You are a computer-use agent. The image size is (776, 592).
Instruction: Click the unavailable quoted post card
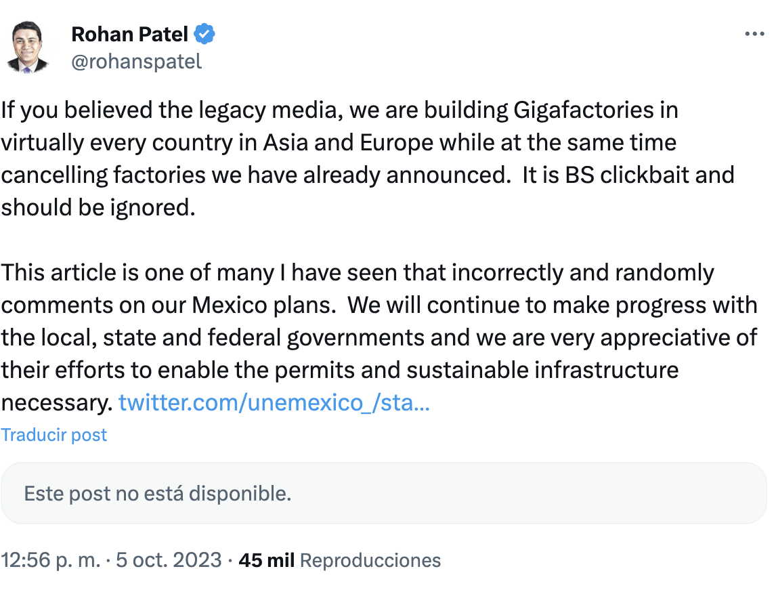[x=383, y=493]
